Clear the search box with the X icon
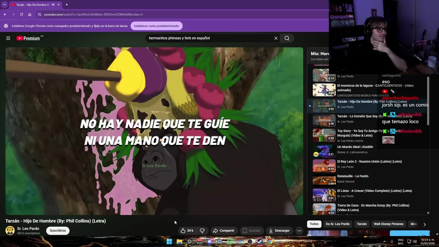The image size is (439, 247). pyautogui.click(x=276, y=38)
